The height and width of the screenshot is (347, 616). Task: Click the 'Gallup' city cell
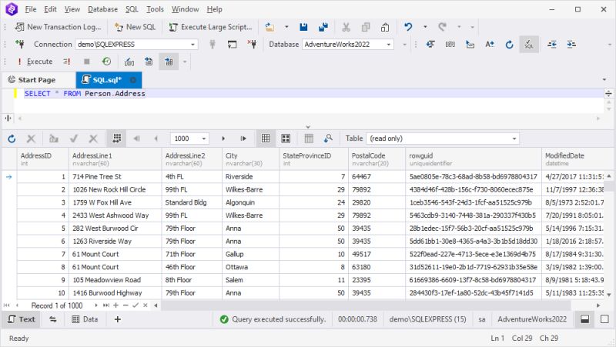pos(250,255)
